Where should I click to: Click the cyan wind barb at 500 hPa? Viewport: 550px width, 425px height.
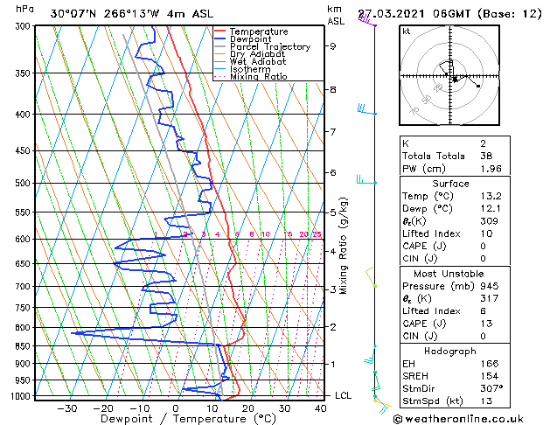tap(366, 179)
